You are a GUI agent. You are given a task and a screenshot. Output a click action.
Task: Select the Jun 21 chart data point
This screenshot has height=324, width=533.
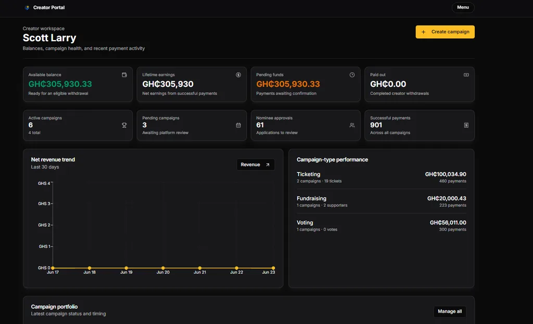pos(199,268)
